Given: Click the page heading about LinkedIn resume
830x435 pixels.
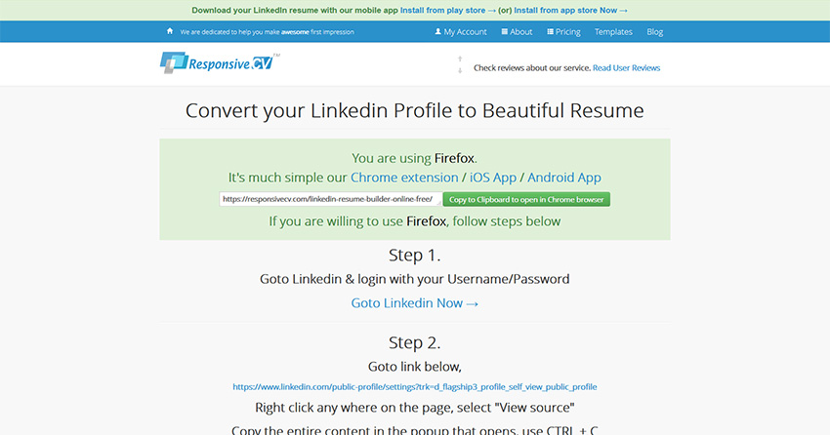Looking at the screenshot, I should click(415, 110).
